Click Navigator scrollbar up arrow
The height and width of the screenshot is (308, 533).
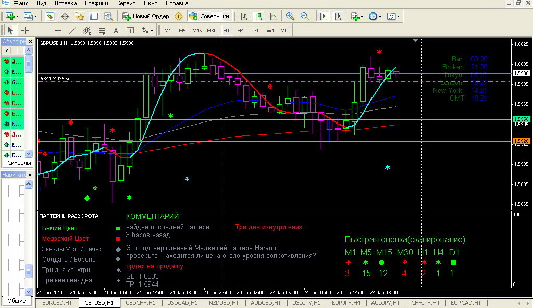click(28, 184)
